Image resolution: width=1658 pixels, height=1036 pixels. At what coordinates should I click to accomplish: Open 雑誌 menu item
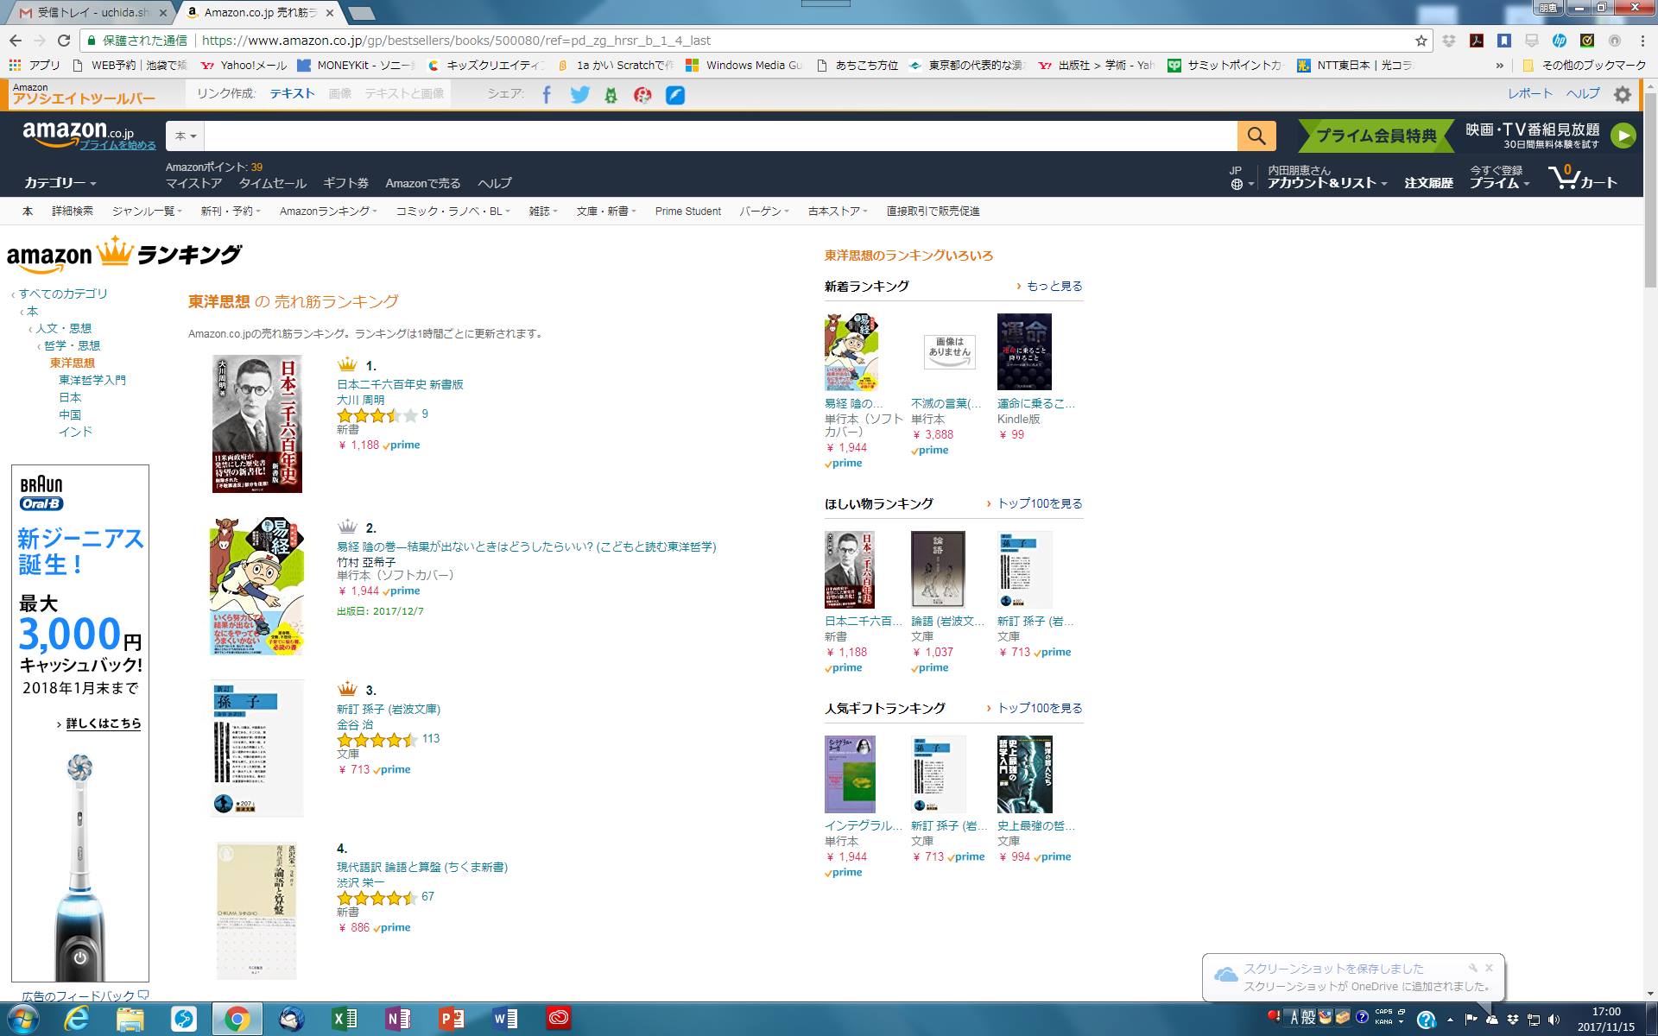543,211
